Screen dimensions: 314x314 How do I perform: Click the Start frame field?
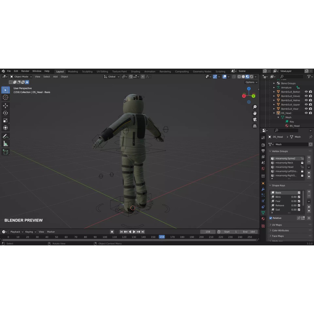point(231,232)
